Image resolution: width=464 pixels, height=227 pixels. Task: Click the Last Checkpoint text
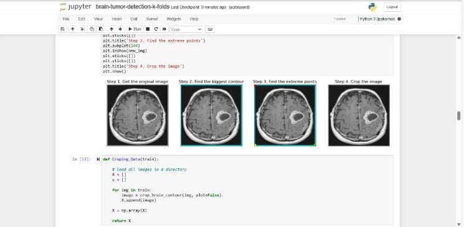click(x=199, y=7)
